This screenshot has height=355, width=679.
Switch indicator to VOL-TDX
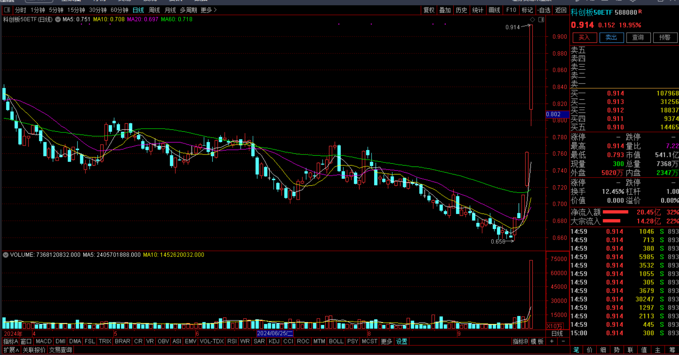click(212, 341)
